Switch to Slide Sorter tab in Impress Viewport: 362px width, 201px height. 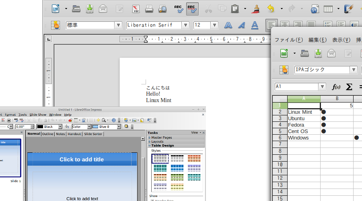click(x=93, y=134)
